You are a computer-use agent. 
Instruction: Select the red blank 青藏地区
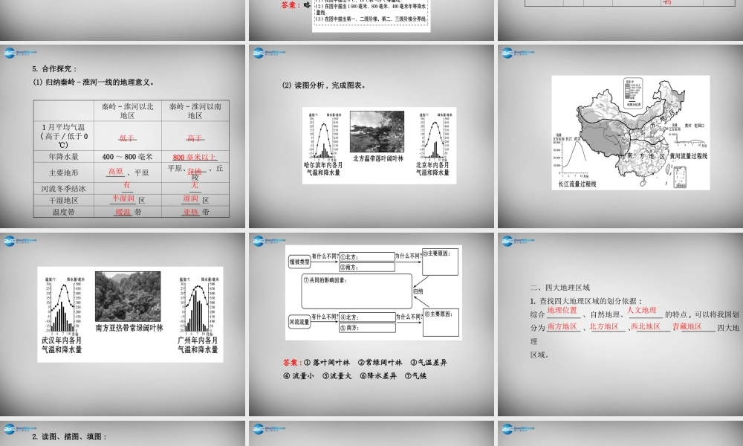point(687,326)
